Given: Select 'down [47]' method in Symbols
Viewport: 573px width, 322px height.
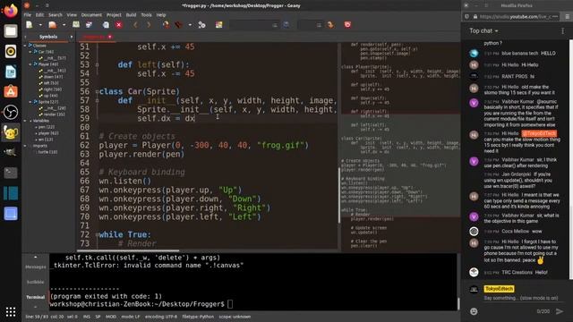Looking at the screenshot, I should click(x=53, y=77).
